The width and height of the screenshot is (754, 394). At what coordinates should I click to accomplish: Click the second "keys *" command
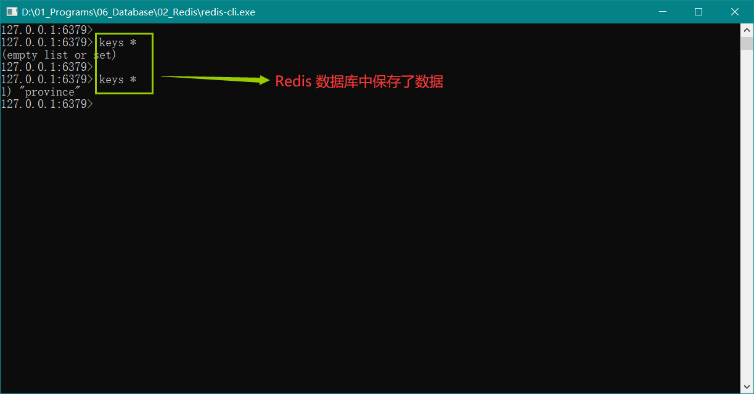[117, 80]
